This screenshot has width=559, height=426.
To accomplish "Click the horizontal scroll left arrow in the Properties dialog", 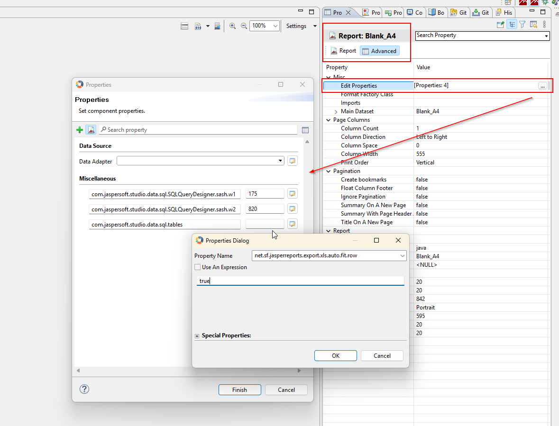I will (x=78, y=371).
